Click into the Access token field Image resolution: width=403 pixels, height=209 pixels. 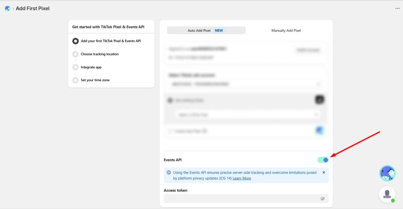pos(246,198)
